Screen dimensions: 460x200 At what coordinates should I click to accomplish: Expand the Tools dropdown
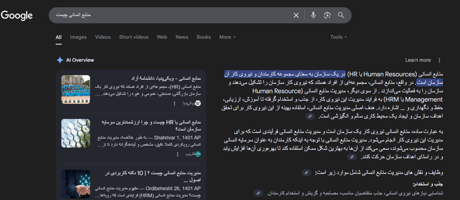point(339,37)
